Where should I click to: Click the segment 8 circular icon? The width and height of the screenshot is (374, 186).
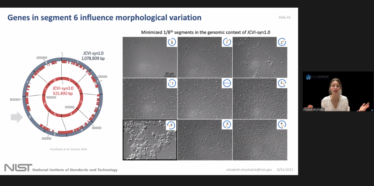[172, 42]
